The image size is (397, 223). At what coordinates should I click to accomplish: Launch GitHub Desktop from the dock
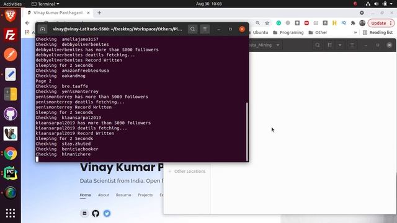[11, 114]
